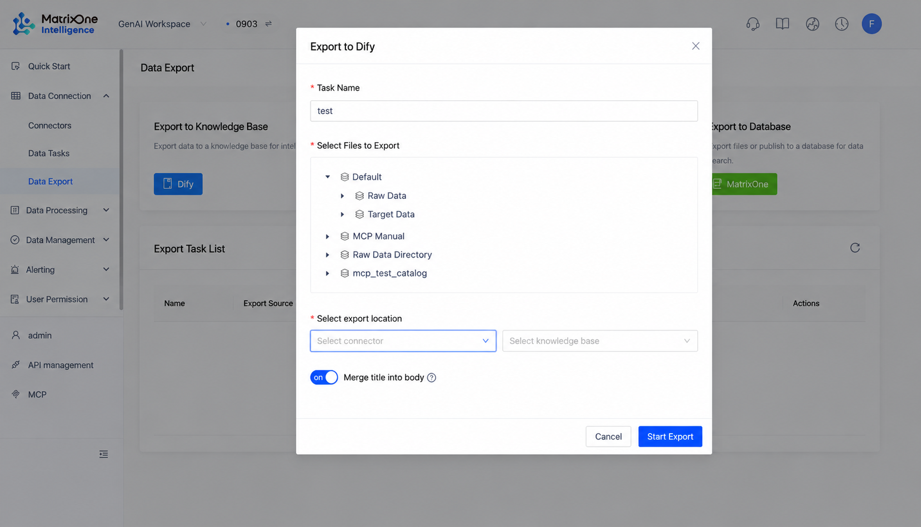Click the Raw Data stack icon

[359, 196]
